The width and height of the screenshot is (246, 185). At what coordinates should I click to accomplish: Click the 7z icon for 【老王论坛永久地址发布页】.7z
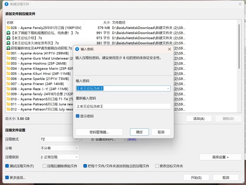pyautogui.click(x=8, y=43)
